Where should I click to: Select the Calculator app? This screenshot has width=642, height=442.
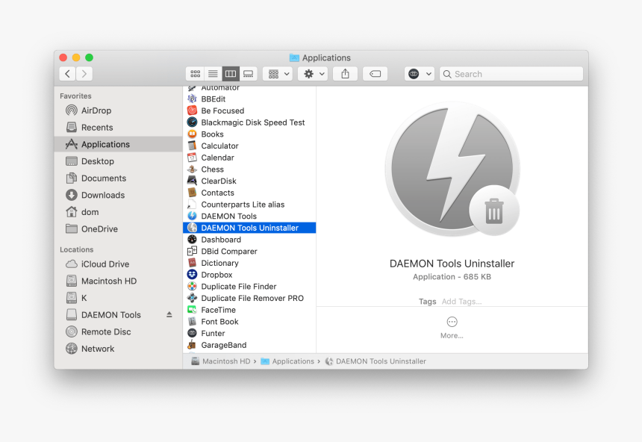(249, 146)
